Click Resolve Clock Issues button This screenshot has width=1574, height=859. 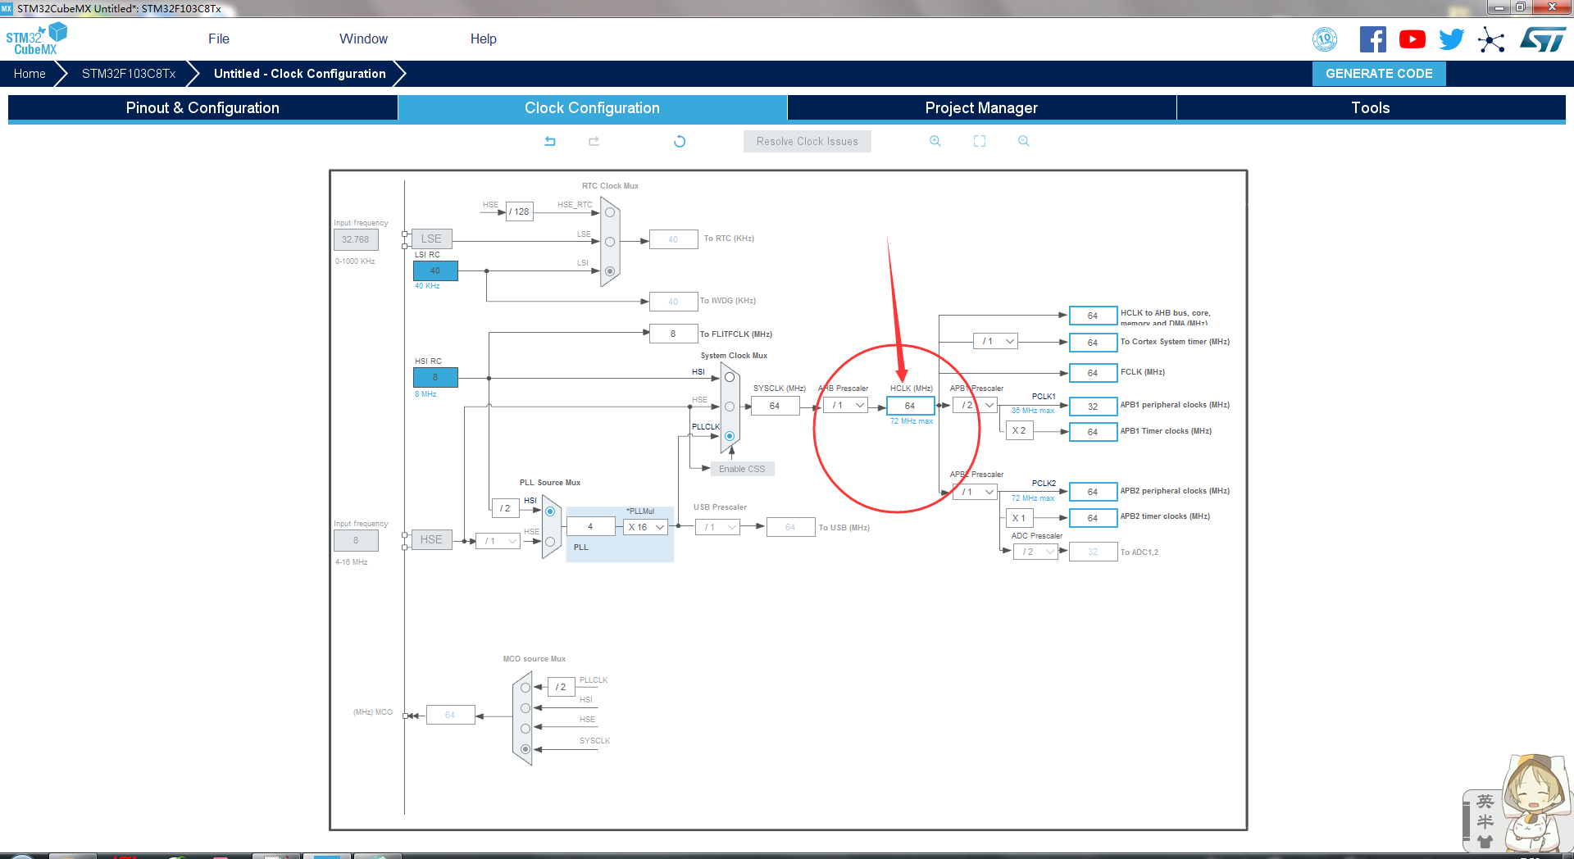tap(807, 141)
